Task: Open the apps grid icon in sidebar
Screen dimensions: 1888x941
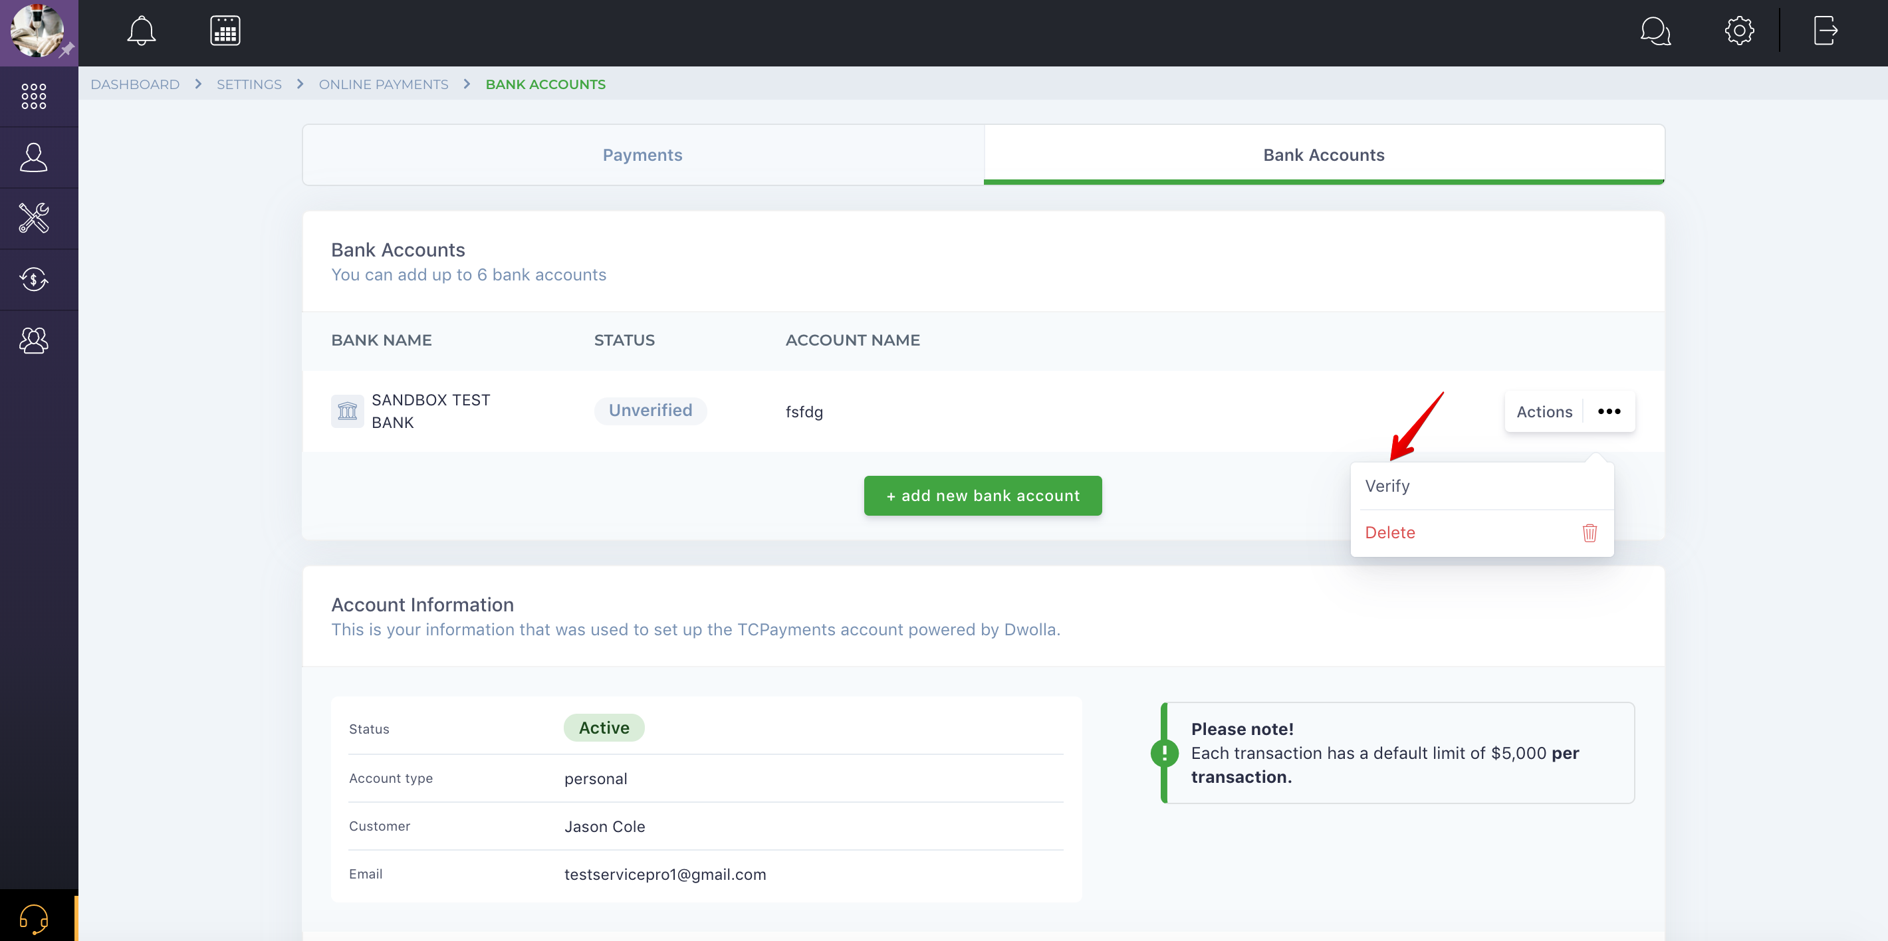Action: click(34, 96)
